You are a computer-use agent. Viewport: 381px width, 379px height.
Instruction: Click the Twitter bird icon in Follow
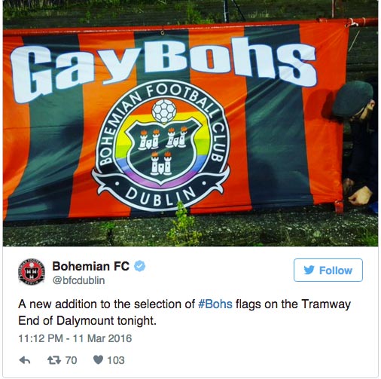[x=309, y=270]
